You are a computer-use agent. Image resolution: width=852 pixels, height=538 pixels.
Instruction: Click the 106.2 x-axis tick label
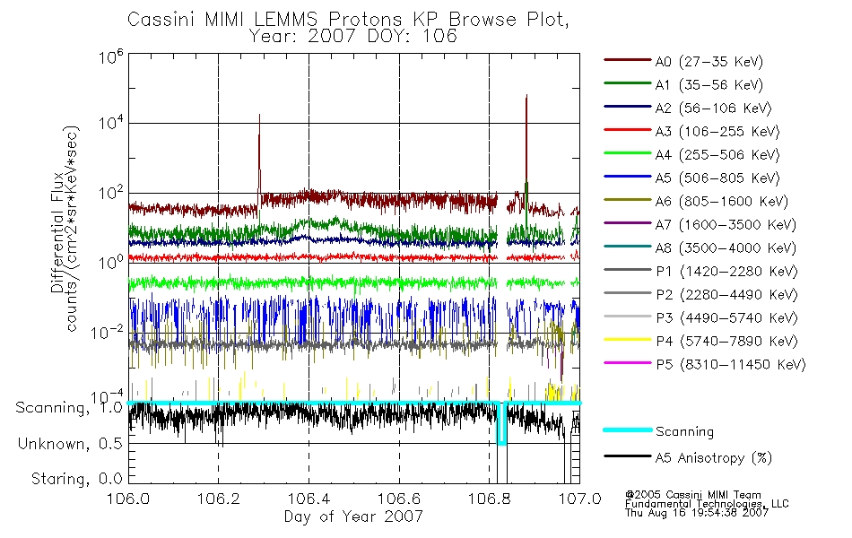coord(219,499)
